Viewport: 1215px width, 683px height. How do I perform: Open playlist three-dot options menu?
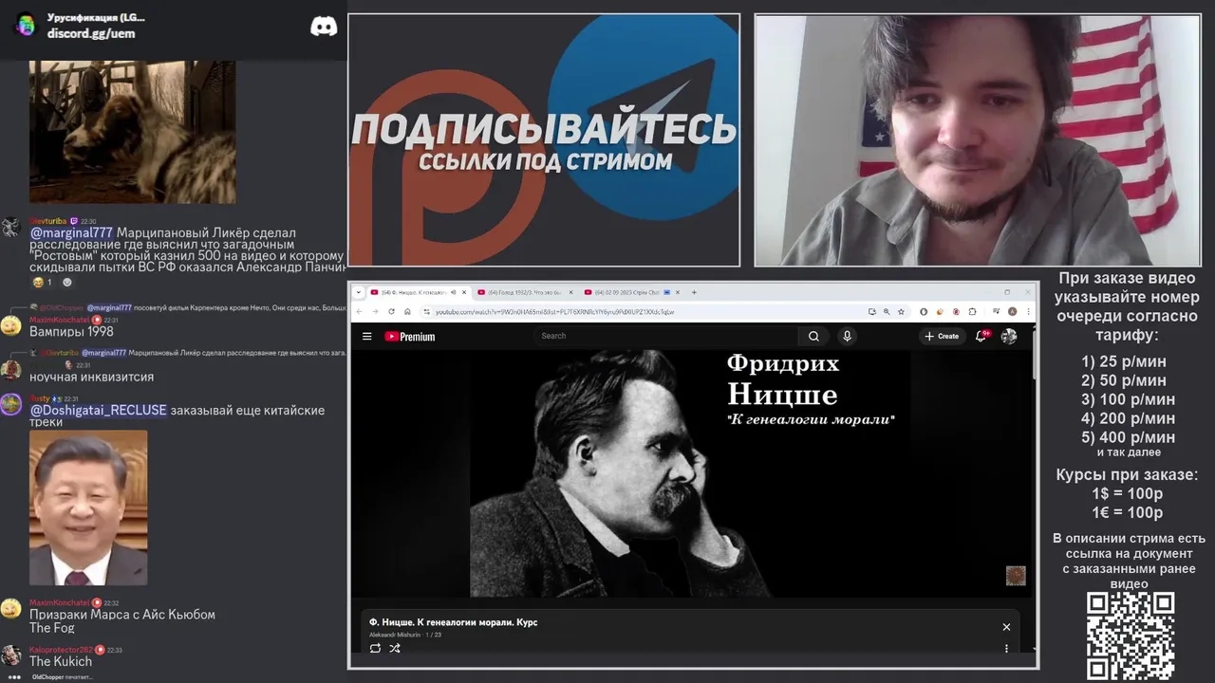pyautogui.click(x=1006, y=649)
